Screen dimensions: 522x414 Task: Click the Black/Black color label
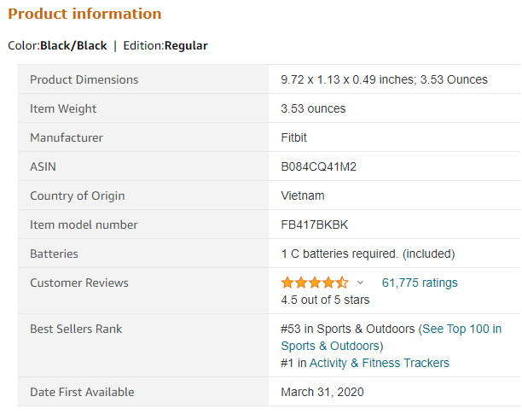pos(73,45)
